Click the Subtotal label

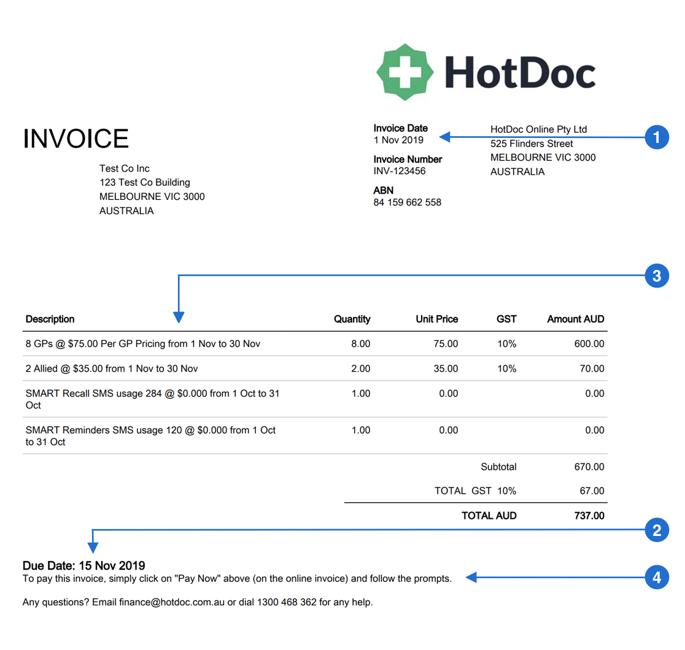498,467
